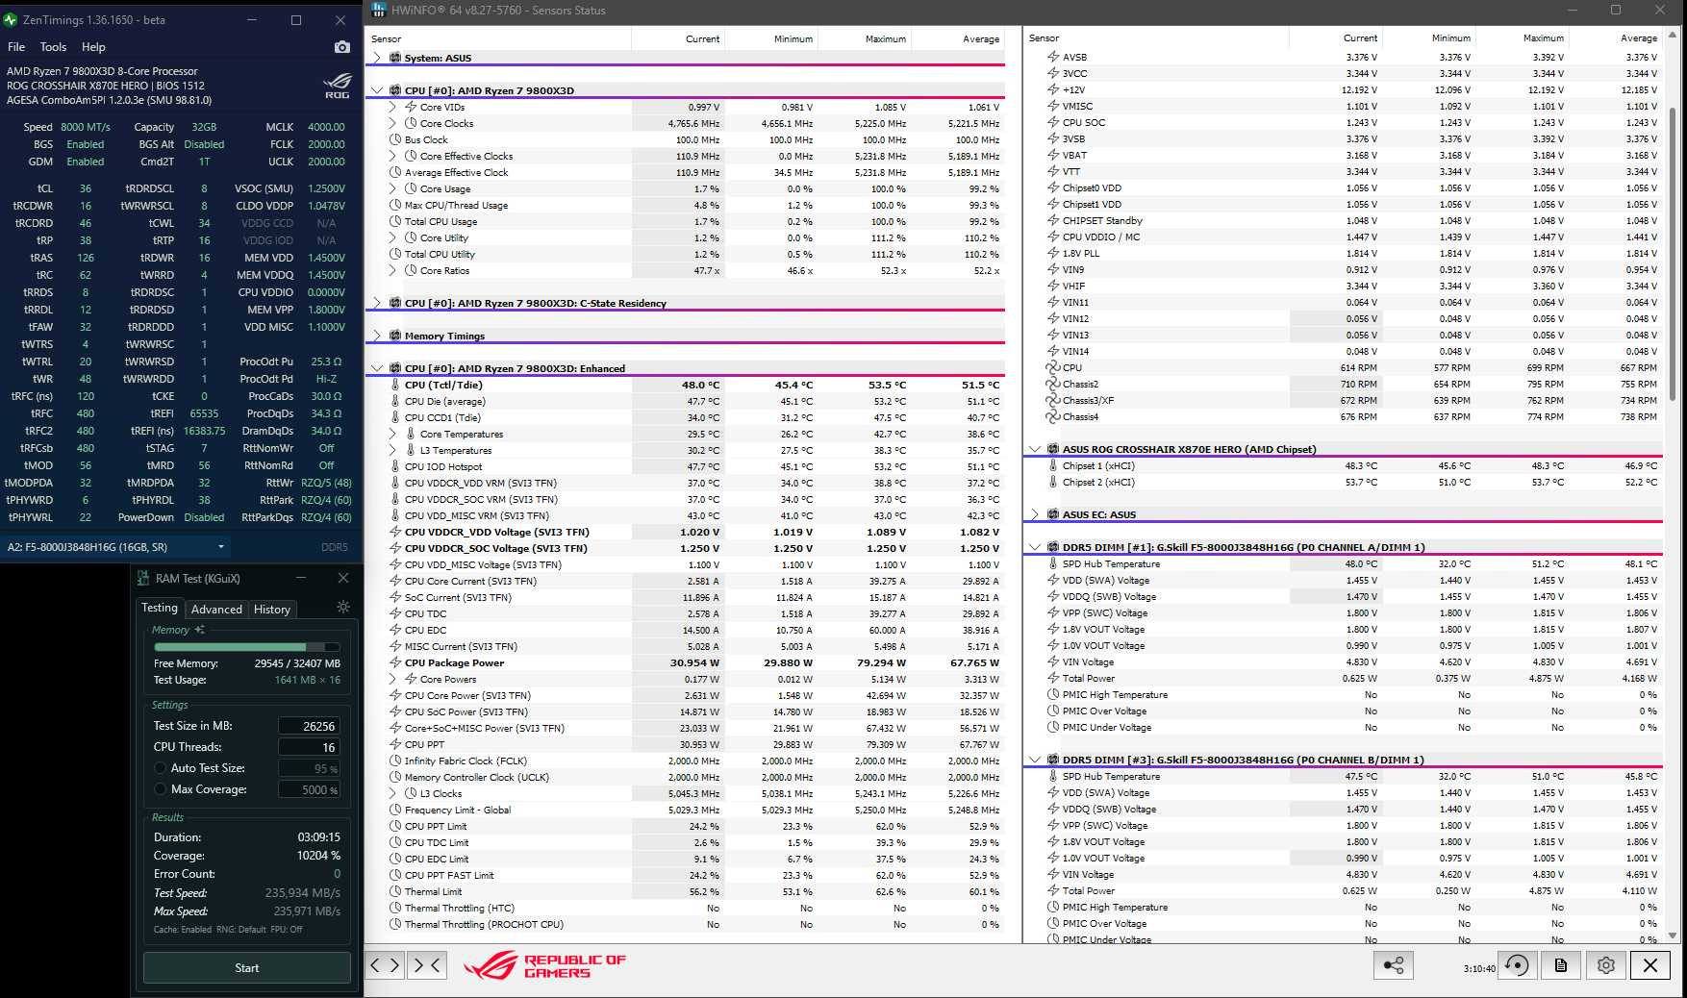Screen dimensions: 1687x998
Task: Select the Testing tab in RAM Test
Action: (160, 609)
